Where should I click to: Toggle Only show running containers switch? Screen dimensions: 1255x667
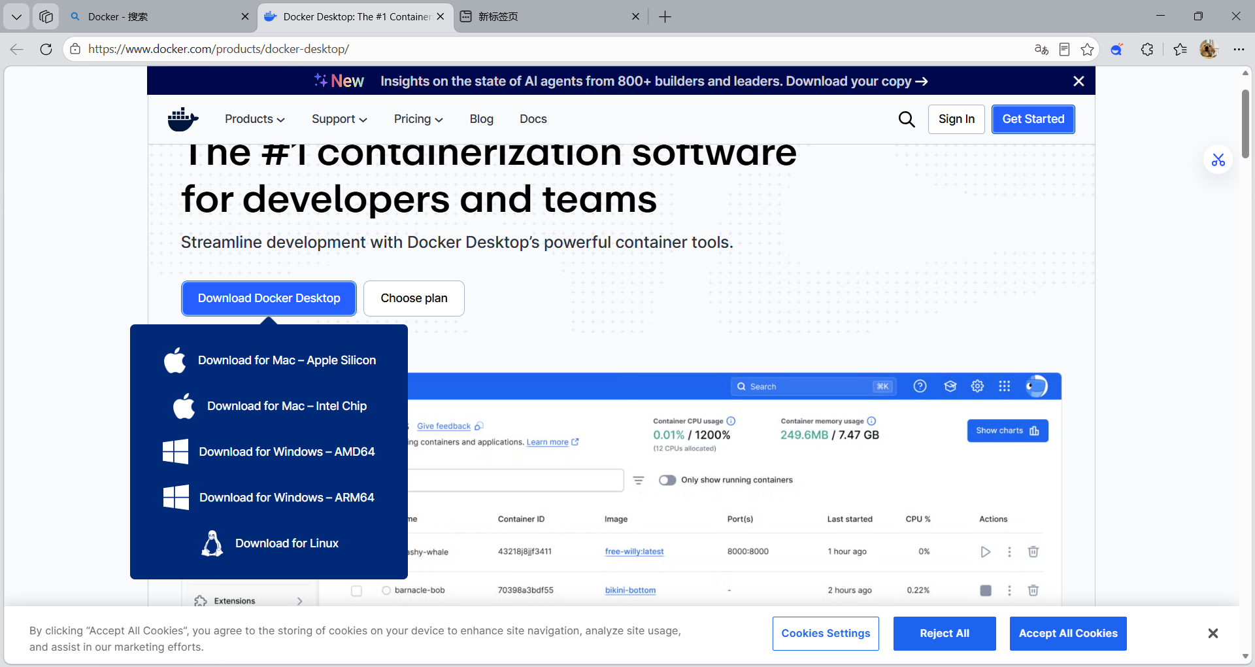pyautogui.click(x=667, y=480)
